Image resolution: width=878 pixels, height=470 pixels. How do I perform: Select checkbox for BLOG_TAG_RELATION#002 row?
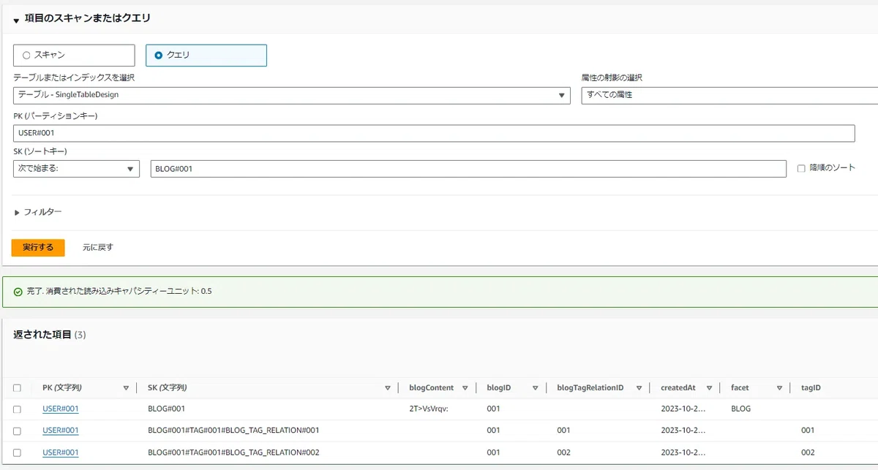coord(18,452)
